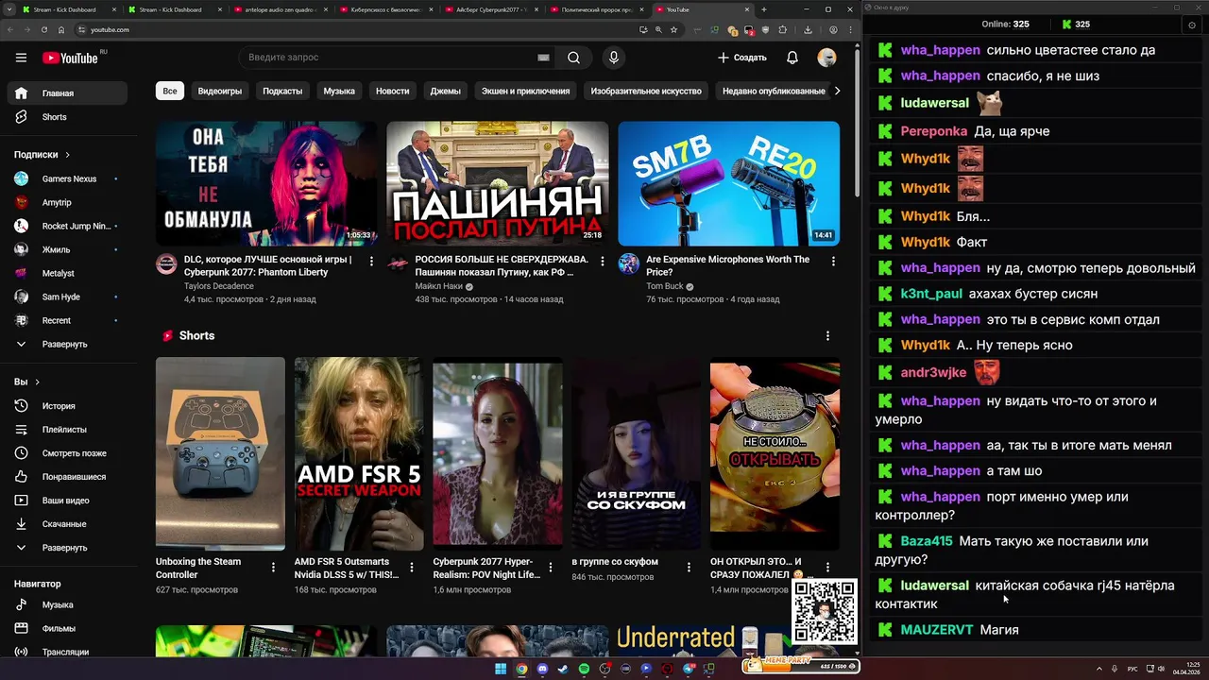This screenshot has height=680, width=1209.
Task: Open Spotify from taskbar
Action: coord(584,669)
